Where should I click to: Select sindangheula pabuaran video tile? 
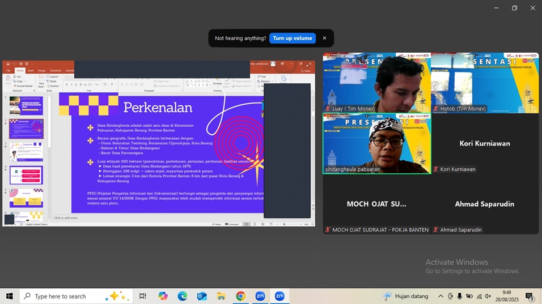(377, 144)
